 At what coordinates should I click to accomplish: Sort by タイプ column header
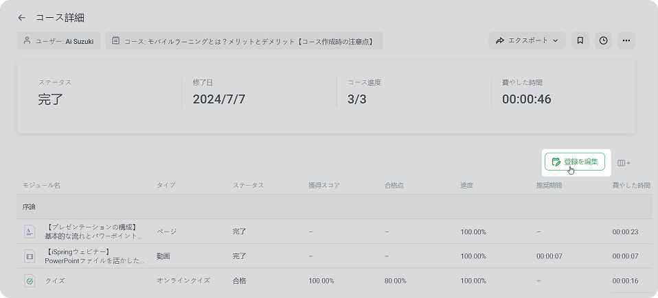coord(166,186)
